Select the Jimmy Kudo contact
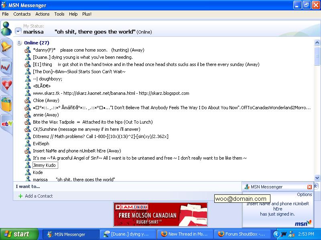321x240 pixels. point(45,165)
